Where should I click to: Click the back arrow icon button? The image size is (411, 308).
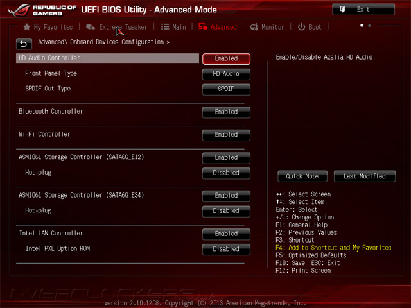(x=24, y=44)
